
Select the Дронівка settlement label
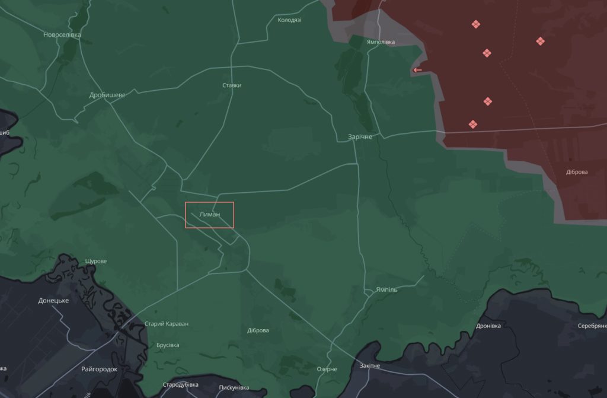coord(488,326)
